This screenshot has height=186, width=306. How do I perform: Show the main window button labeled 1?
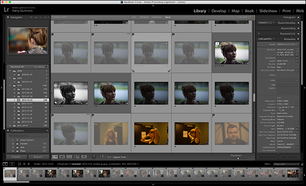click(x=5, y=164)
